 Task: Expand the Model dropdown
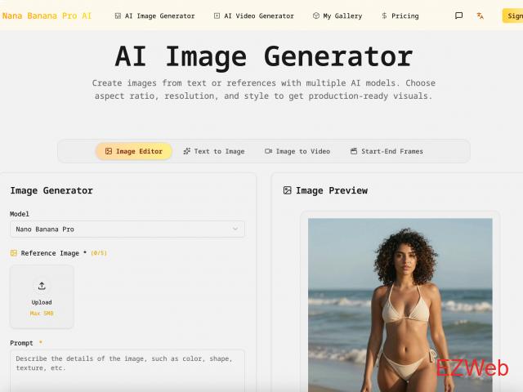tap(127, 229)
